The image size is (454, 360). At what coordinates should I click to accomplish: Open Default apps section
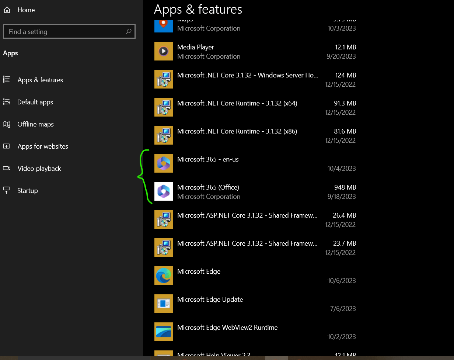pos(35,102)
